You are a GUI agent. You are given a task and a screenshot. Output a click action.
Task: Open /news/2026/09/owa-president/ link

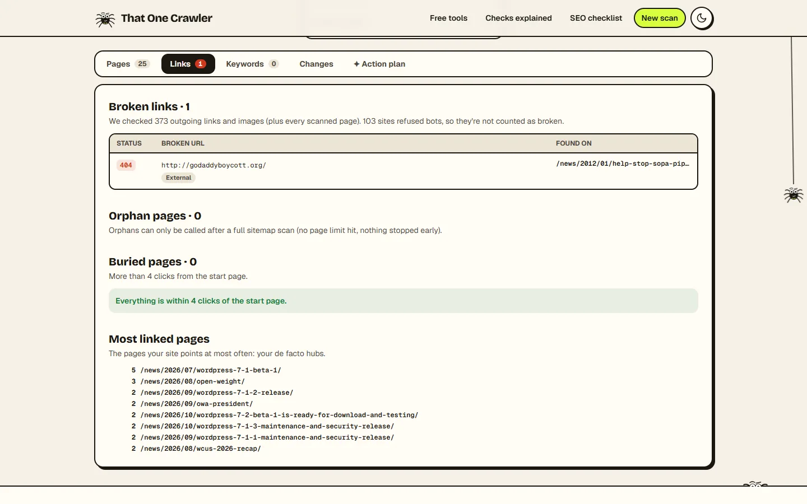pyautogui.click(x=197, y=404)
